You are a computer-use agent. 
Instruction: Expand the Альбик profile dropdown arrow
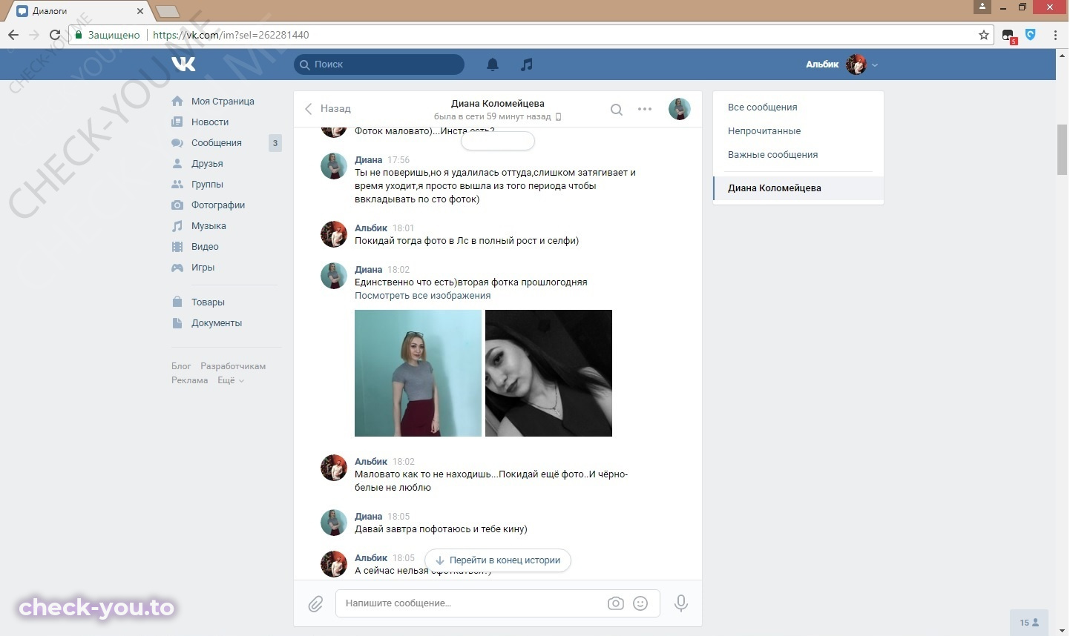[875, 65]
